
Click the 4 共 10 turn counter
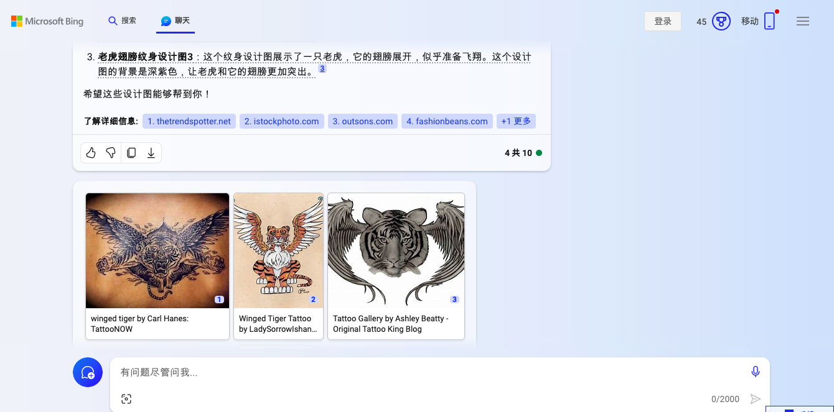pos(518,153)
